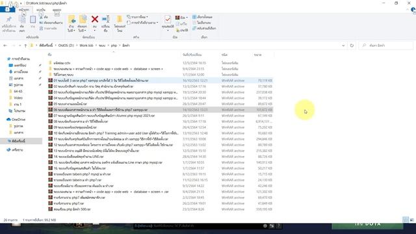The height and width of the screenshot is (234, 416).
Task: Click Select none in ribbon
Action: pos(201,23)
